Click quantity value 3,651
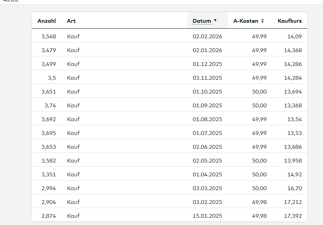323x225 pixels. 49,91
